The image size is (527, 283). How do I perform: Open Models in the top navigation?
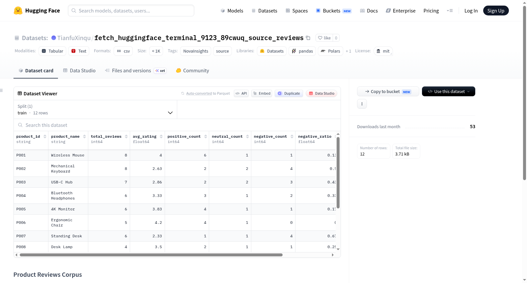pos(232,11)
